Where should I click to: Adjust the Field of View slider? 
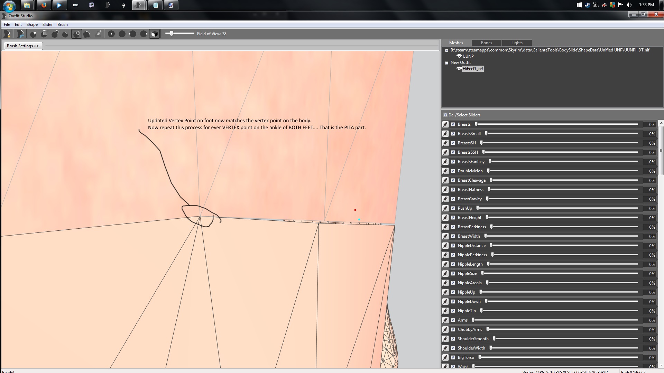pyautogui.click(x=172, y=34)
